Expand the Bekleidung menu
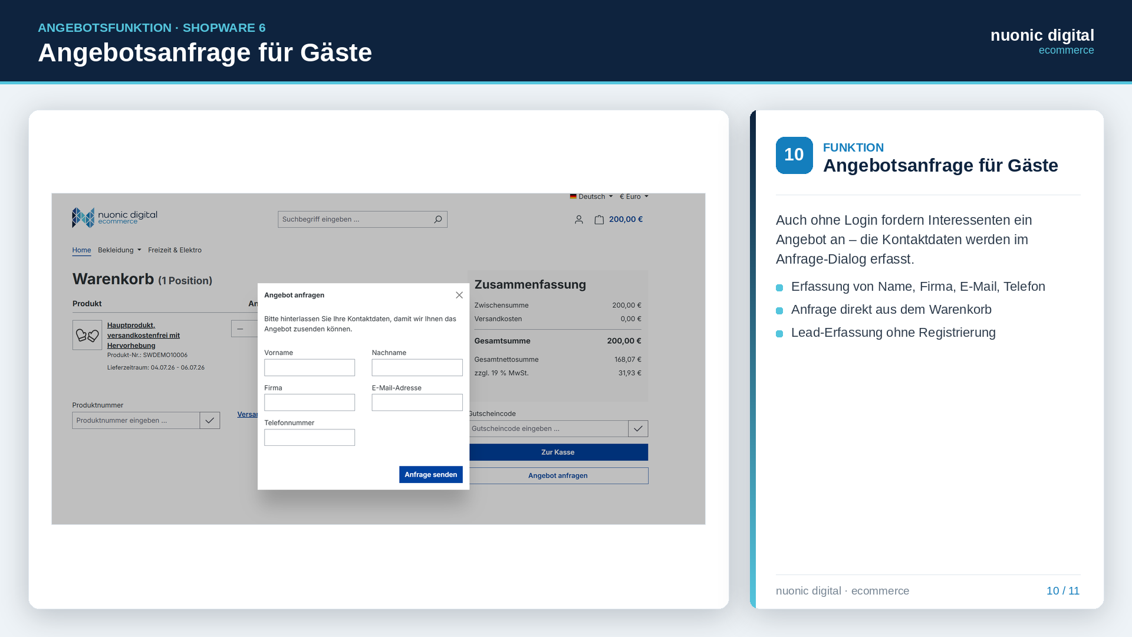Image resolution: width=1132 pixels, height=637 pixels. pyautogui.click(x=120, y=250)
